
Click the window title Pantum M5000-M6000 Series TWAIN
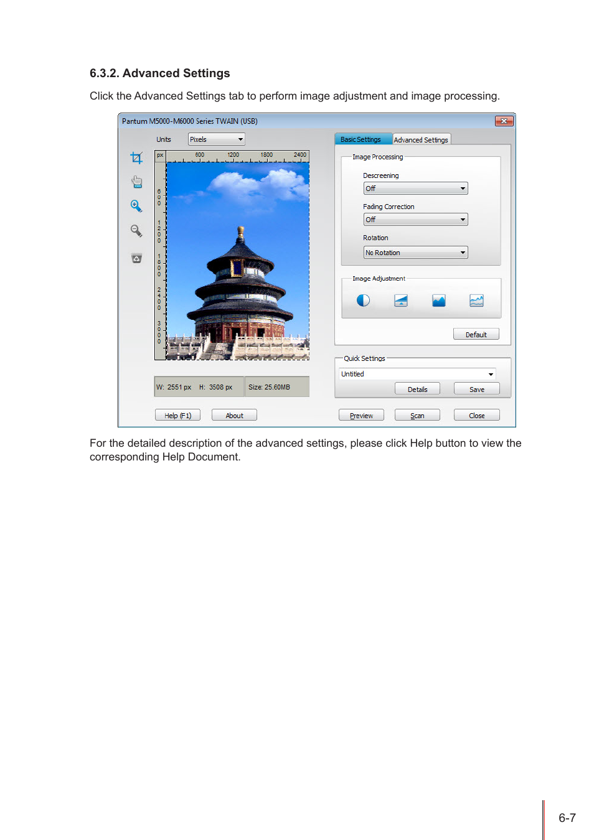(x=189, y=121)
